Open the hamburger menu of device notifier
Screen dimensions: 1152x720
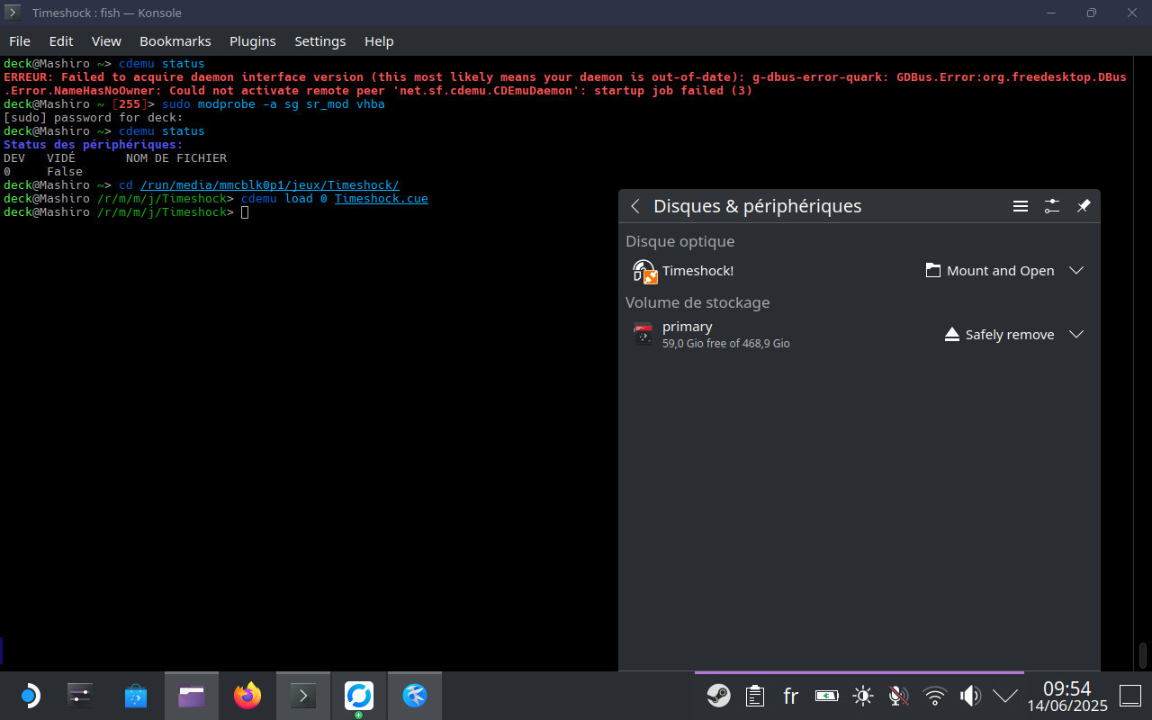coord(1021,206)
